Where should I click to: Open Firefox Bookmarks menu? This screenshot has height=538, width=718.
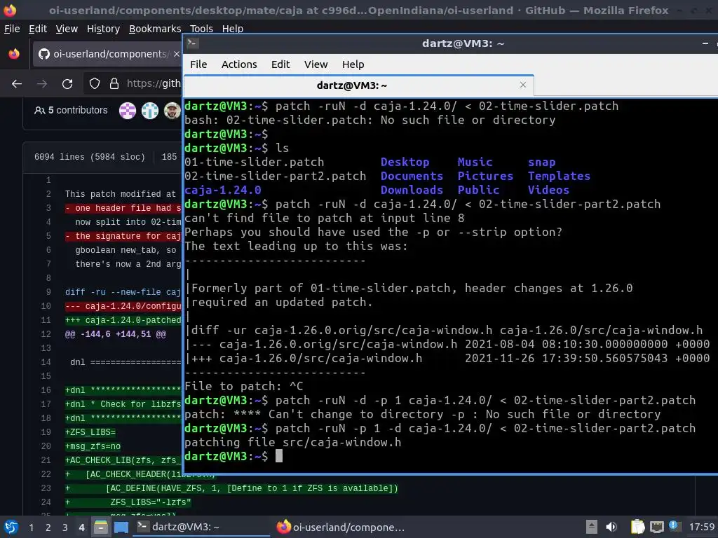click(x=155, y=29)
